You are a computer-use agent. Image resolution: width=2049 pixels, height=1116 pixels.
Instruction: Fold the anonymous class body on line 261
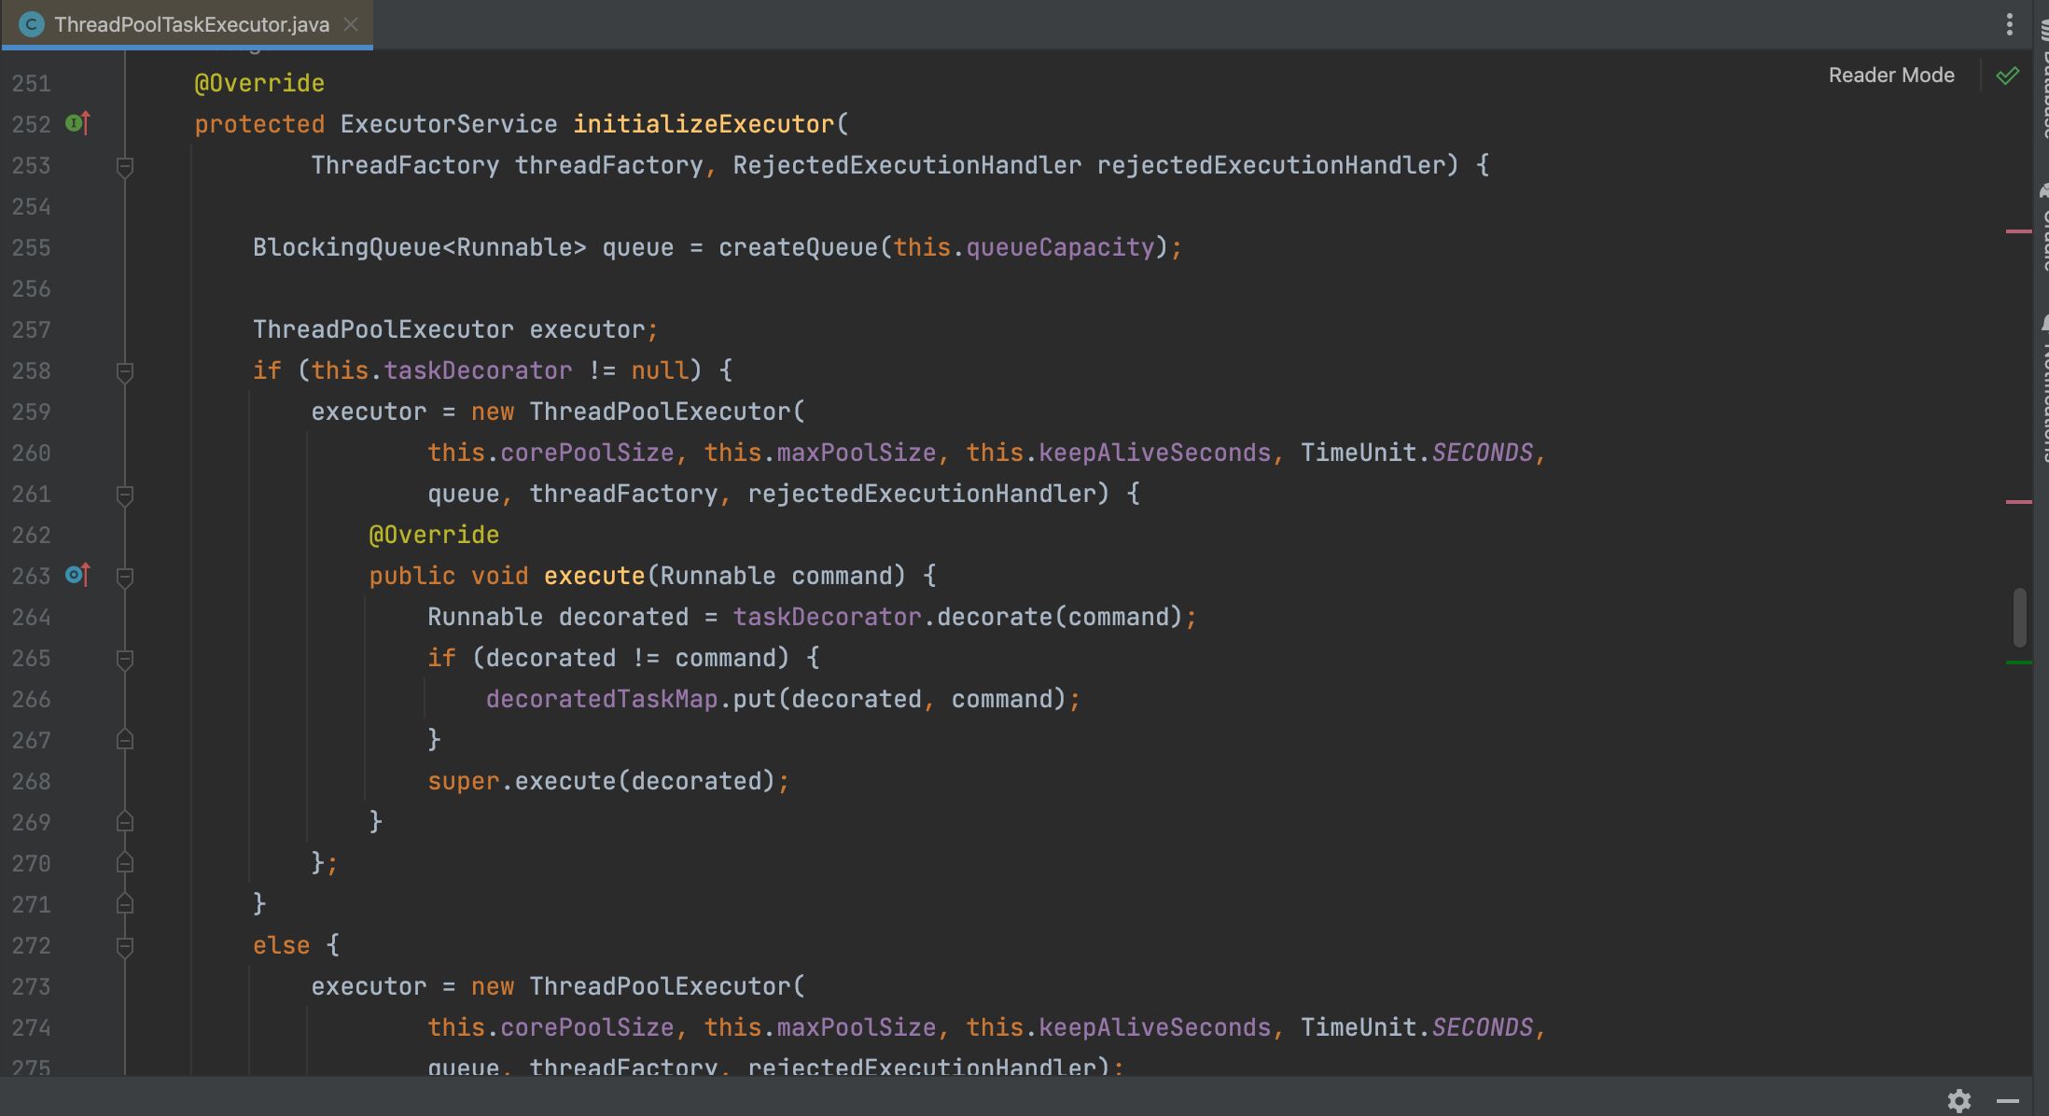tap(124, 495)
